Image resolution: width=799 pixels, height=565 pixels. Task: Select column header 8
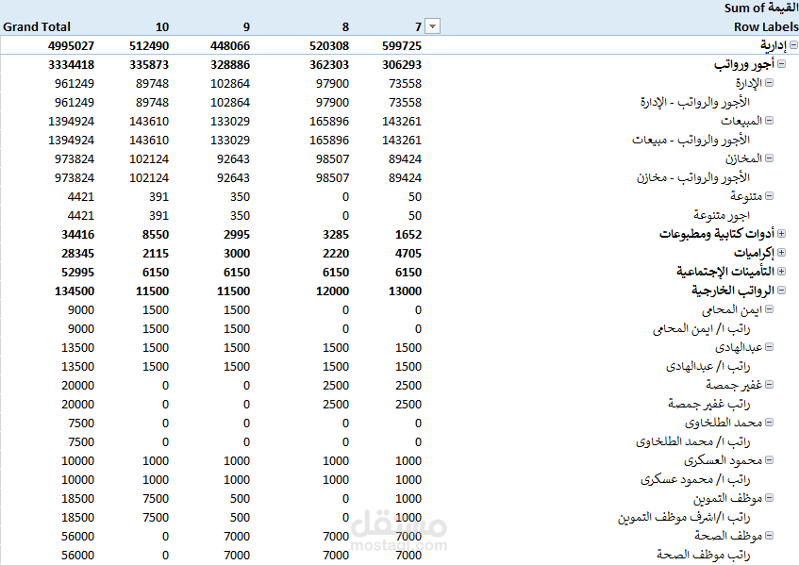coord(345,27)
